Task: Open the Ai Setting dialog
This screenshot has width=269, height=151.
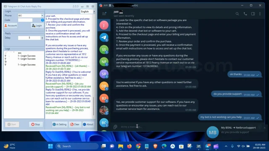Action: (60, 124)
